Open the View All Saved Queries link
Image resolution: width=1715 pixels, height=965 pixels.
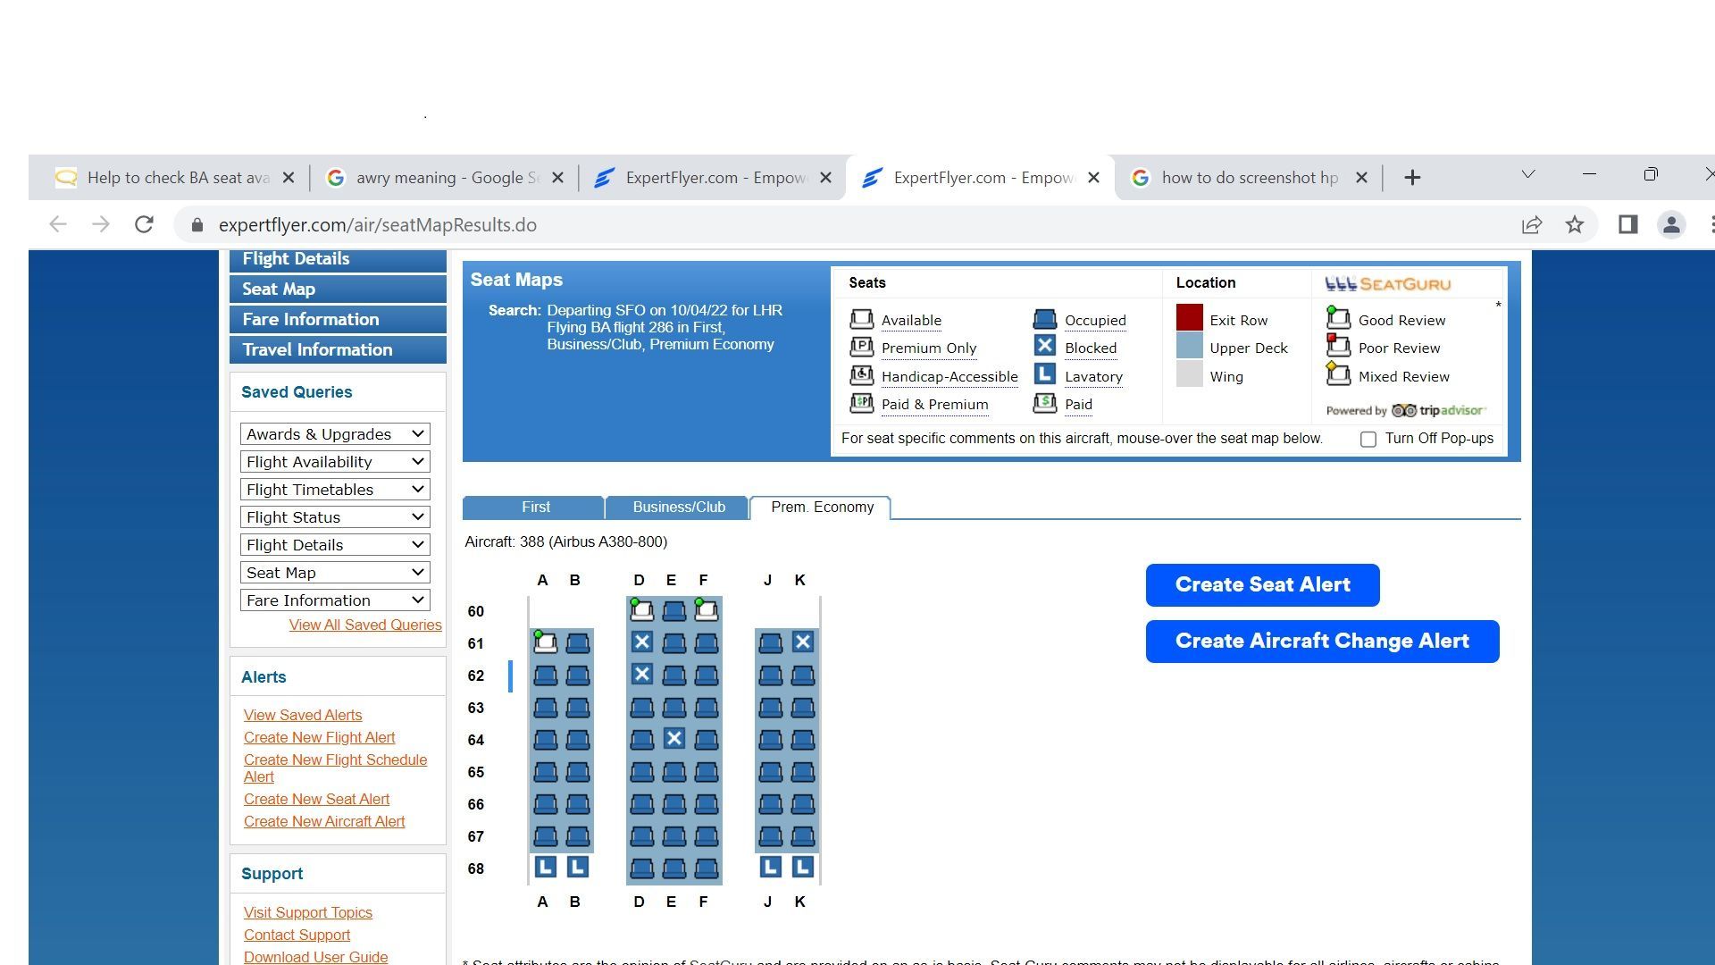[364, 625]
